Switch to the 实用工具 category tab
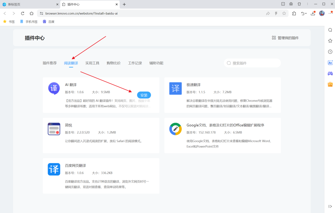This screenshot has width=335, height=213. pos(92,63)
